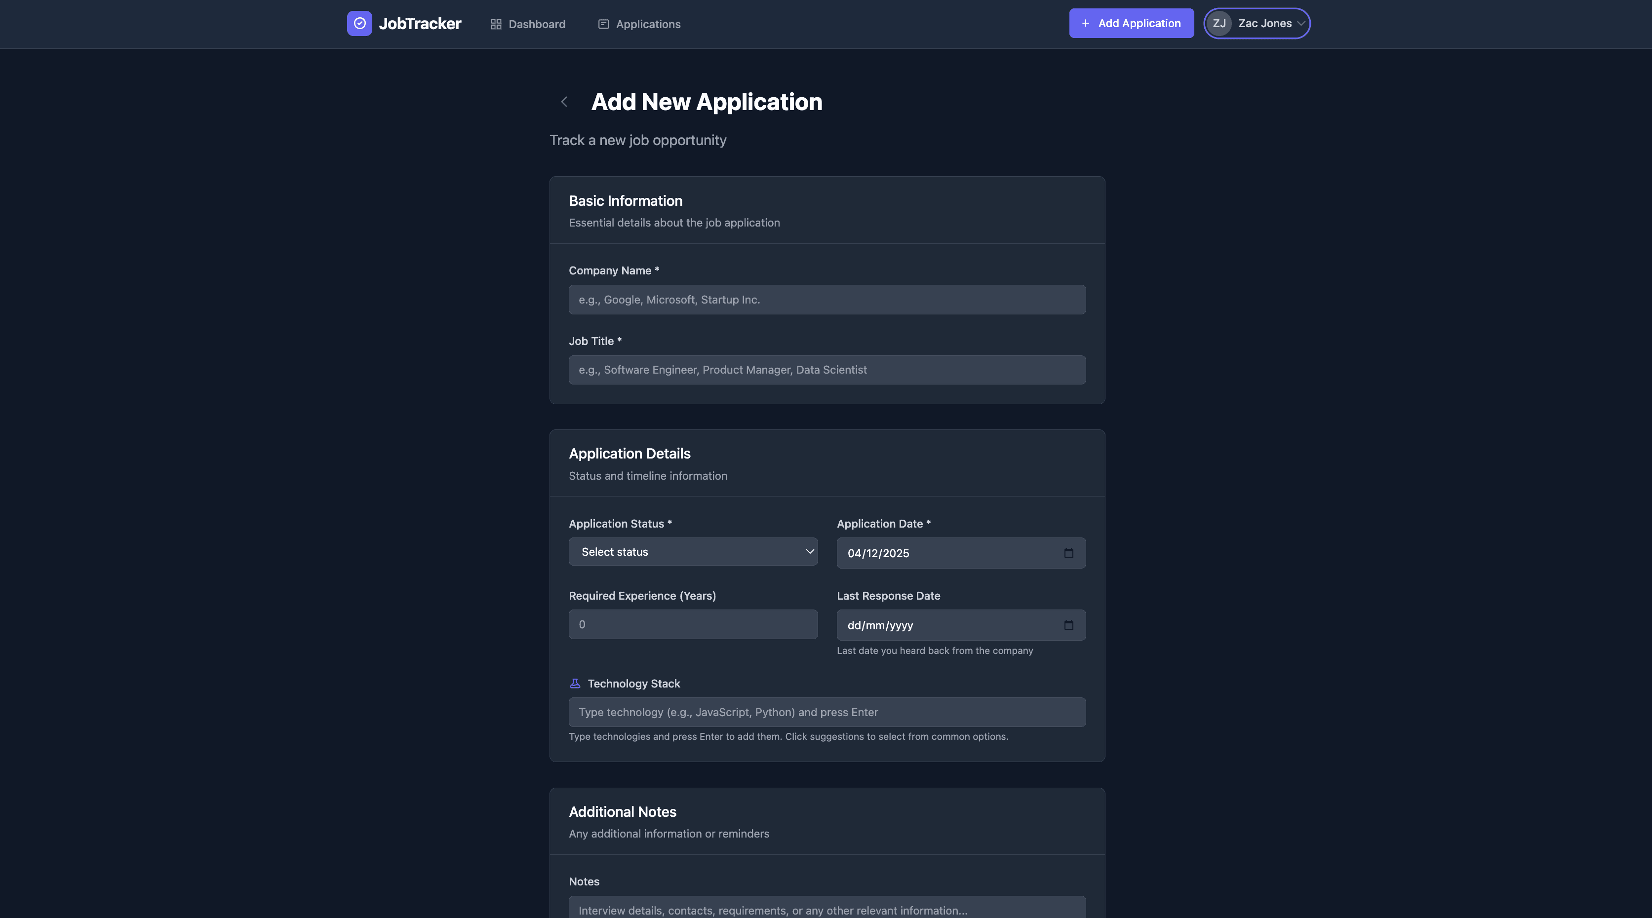The image size is (1652, 918).
Task: Click the Job Title input field
Action: click(x=826, y=369)
